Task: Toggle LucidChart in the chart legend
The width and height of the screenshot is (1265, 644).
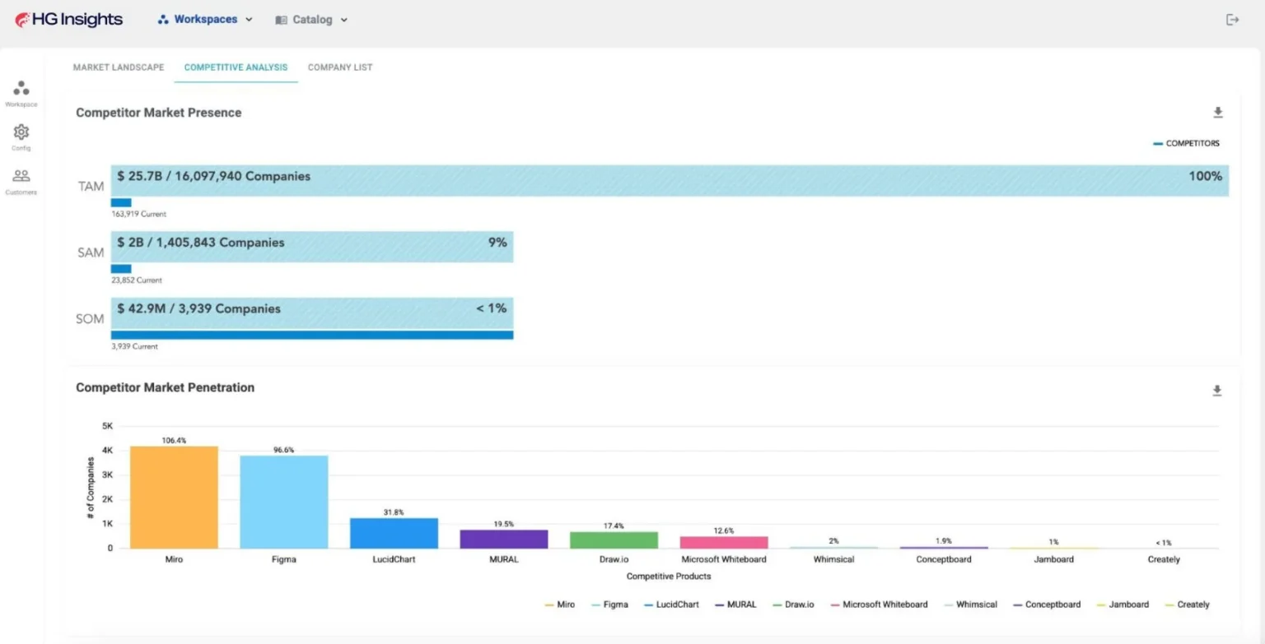Action: click(671, 605)
